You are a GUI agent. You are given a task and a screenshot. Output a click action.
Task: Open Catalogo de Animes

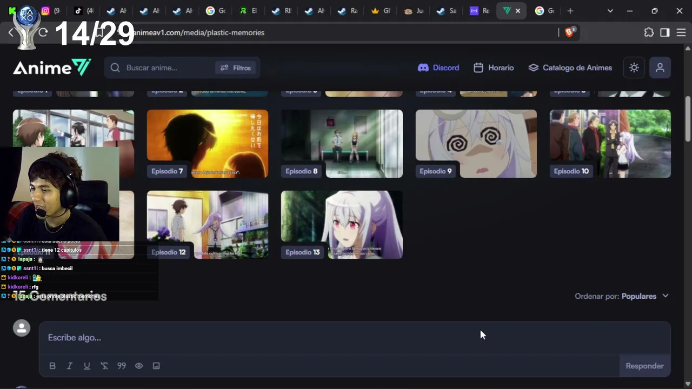(570, 68)
